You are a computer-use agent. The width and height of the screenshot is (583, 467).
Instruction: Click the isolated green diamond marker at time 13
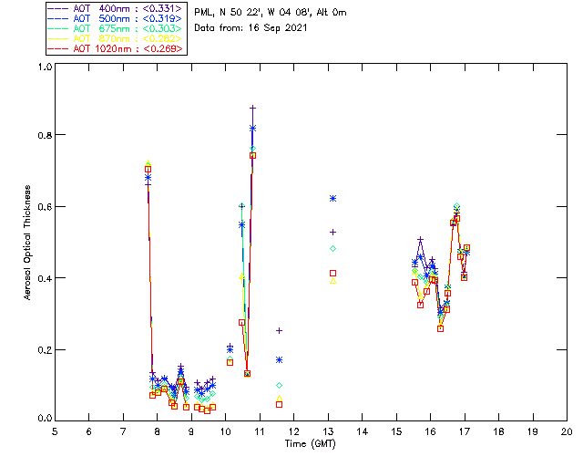tap(333, 248)
